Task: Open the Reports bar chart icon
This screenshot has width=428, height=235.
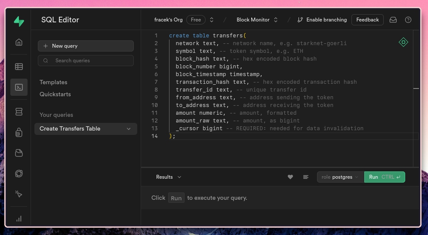Action: tap(19, 219)
